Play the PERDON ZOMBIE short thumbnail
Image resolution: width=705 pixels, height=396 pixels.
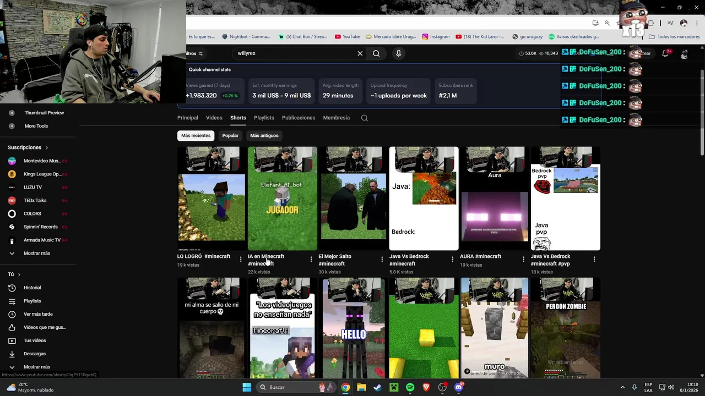566,328
